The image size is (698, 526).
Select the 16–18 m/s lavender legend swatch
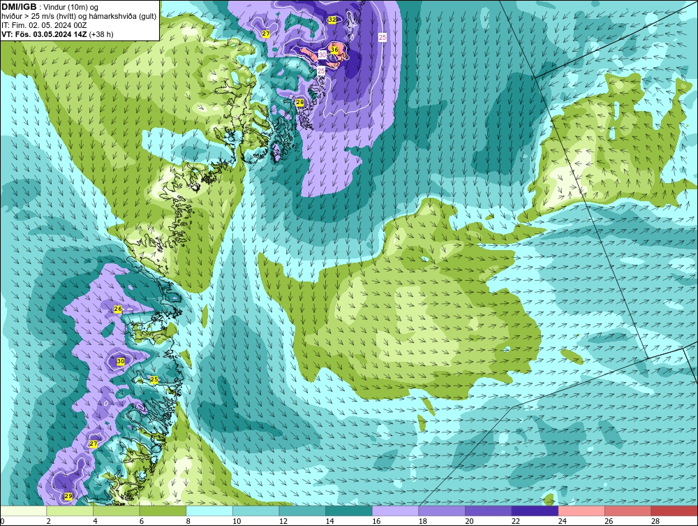(x=395, y=511)
